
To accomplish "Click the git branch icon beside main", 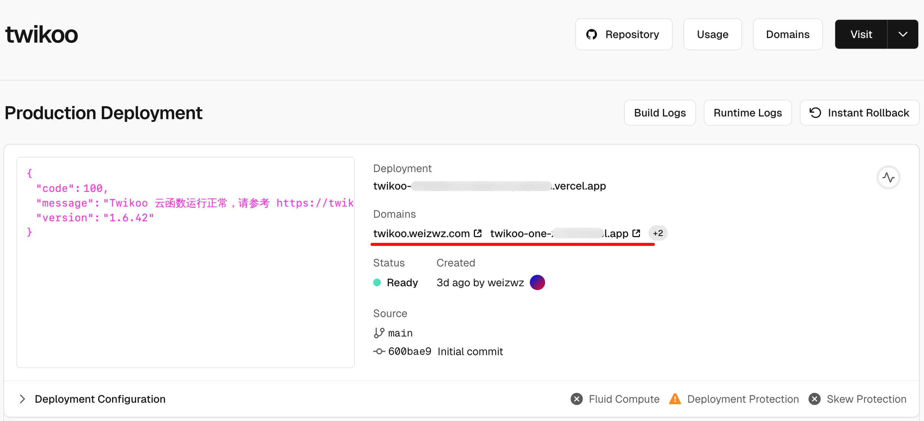I will [379, 333].
